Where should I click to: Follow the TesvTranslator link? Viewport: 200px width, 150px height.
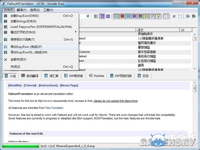tap(54, 108)
